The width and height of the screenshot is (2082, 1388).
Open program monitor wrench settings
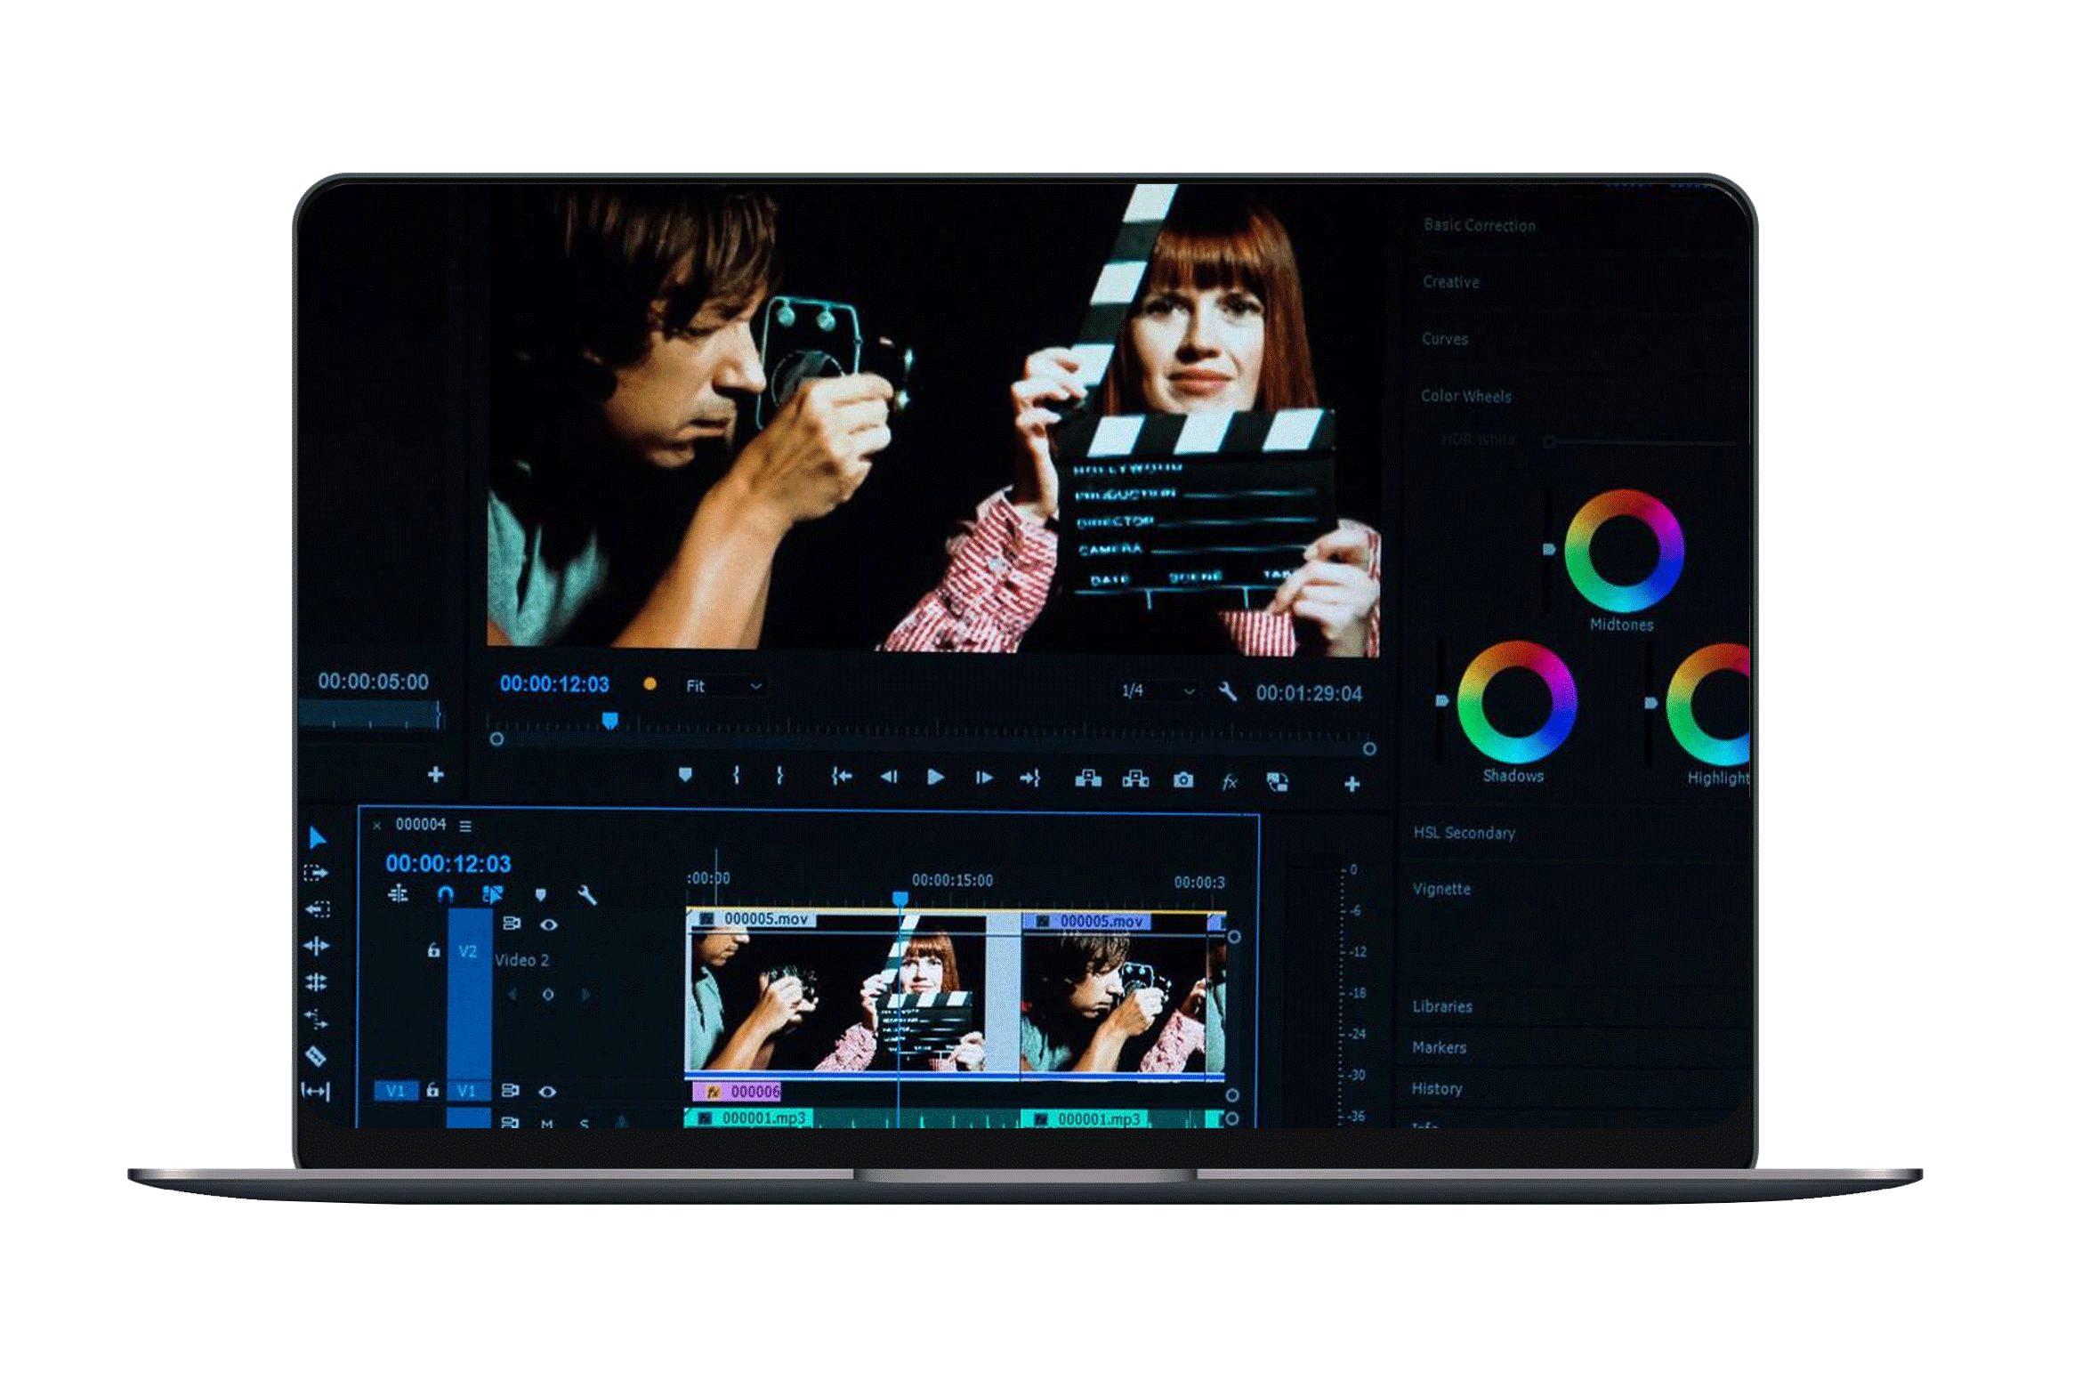[1228, 692]
